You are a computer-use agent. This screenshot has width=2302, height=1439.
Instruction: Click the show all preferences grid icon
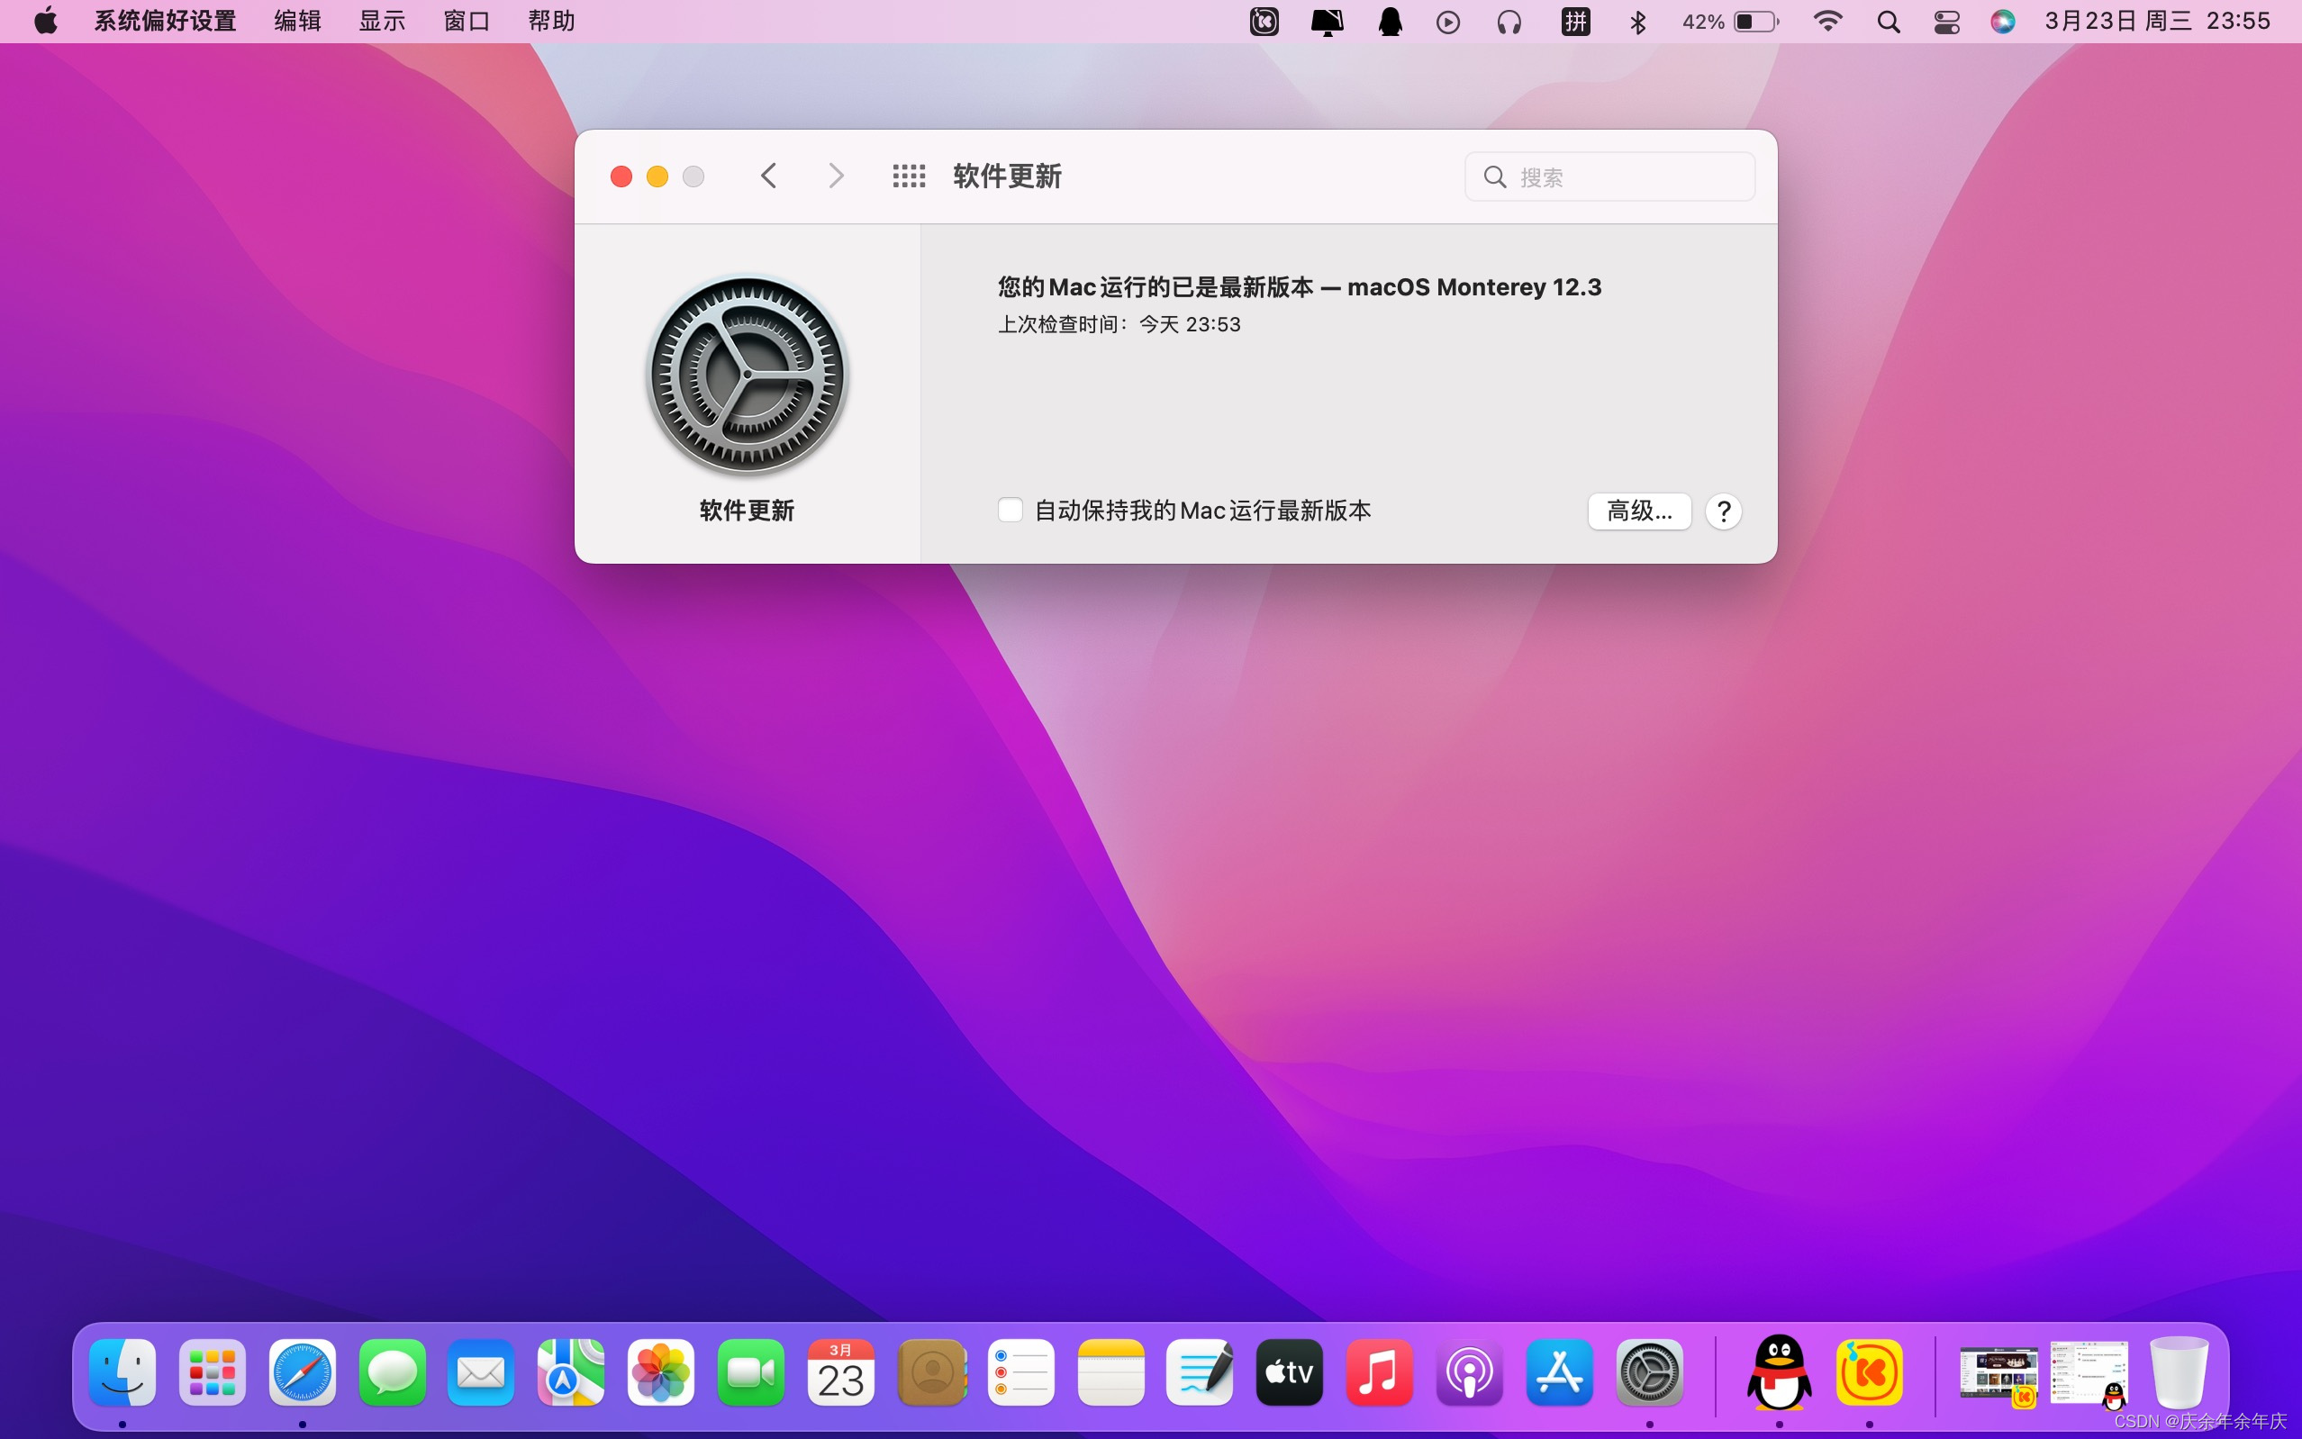pos(909,176)
